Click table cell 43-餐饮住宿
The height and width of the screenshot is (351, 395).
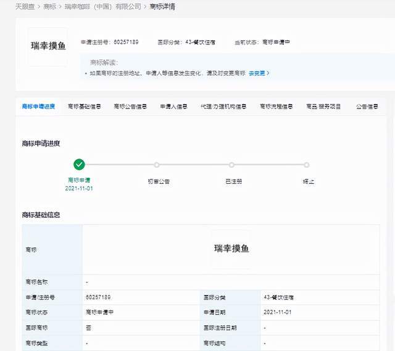coord(278,297)
